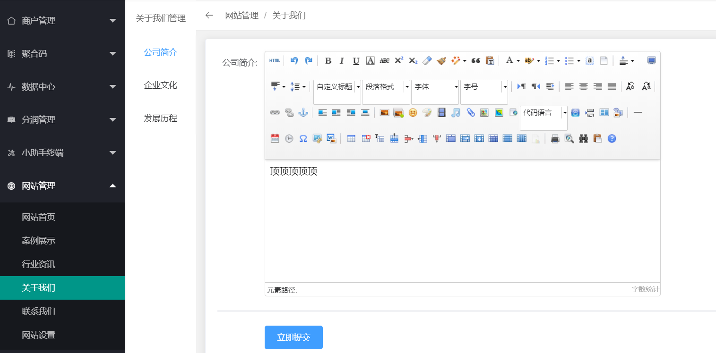Click the print icon
The width and height of the screenshot is (716, 353).
click(555, 139)
